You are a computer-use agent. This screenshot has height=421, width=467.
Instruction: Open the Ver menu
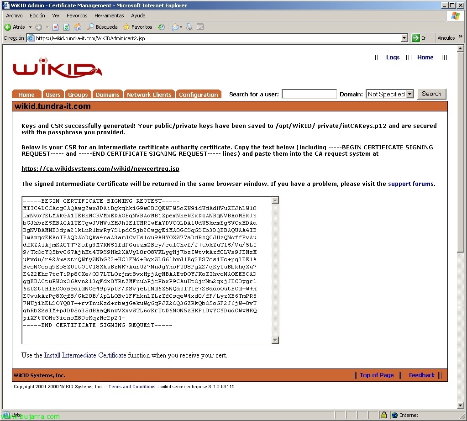(x=55, y=16)
